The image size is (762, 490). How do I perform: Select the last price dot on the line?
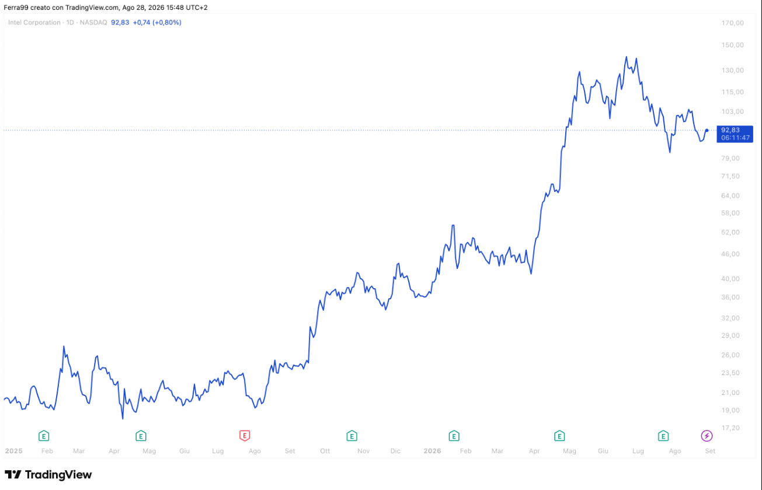click(707, 130)
